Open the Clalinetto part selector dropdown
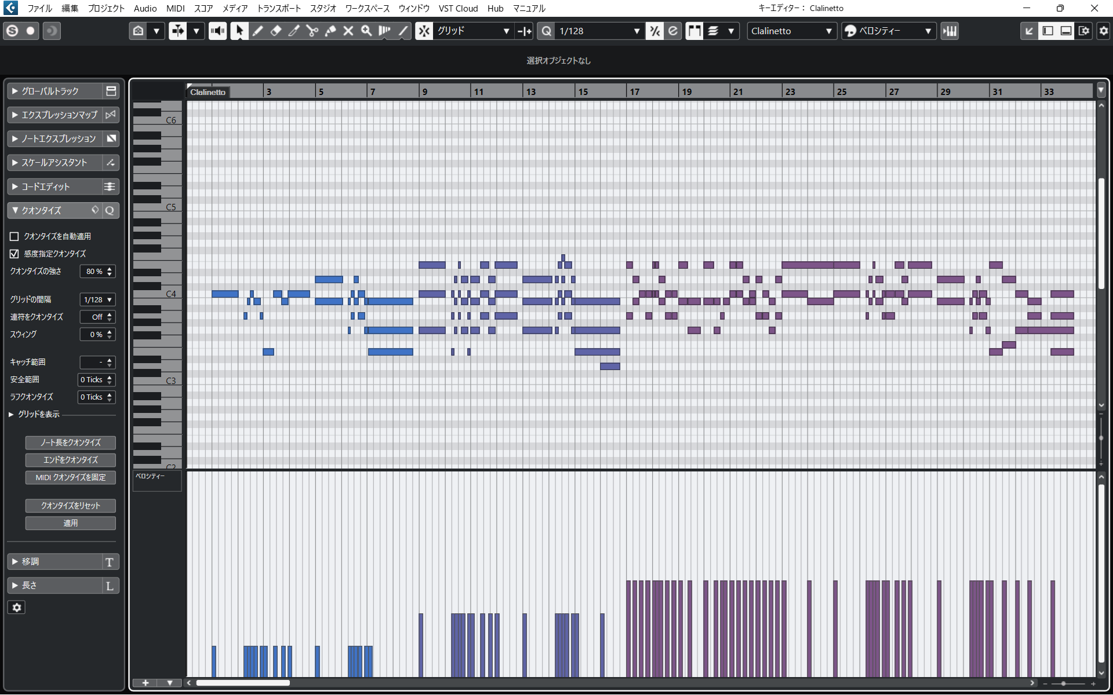Image resolution: width=1113 pixels, height=695 pixels. [x=791, y=31]
